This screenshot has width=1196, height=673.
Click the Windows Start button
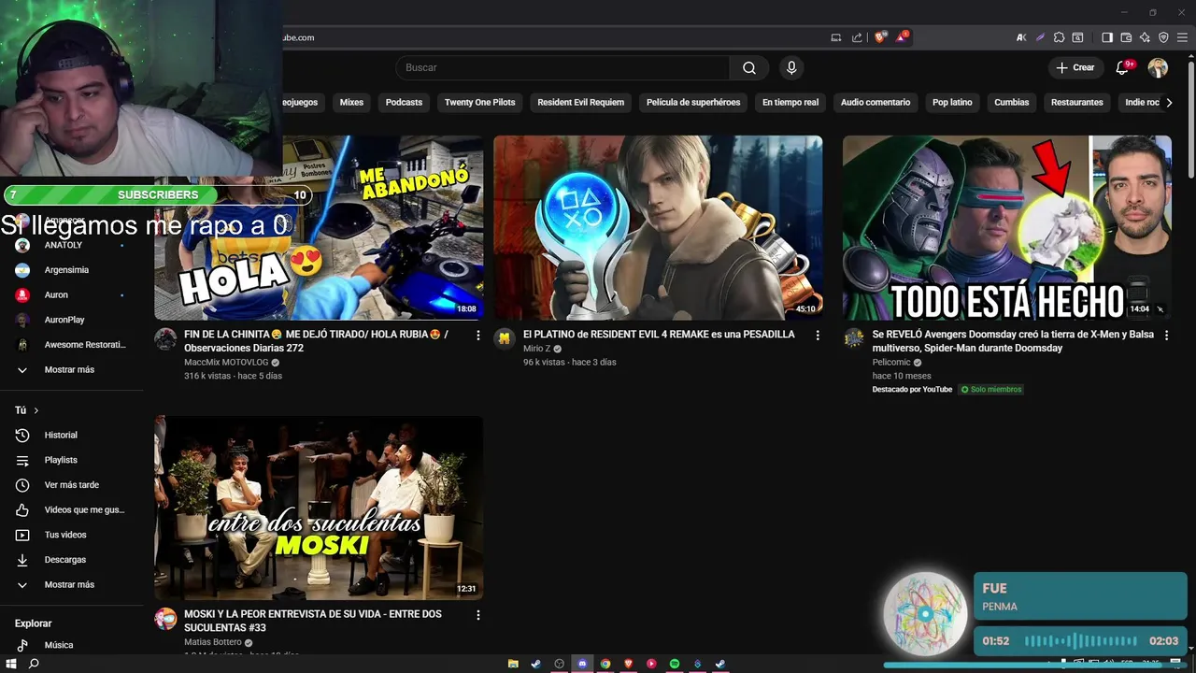pos(11,664)
